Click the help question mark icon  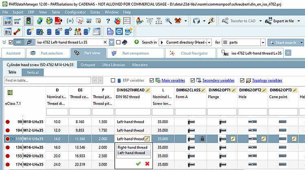(x=108, y=21)
